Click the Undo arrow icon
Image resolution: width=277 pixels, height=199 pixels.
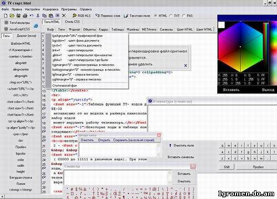pyautogui.click(x=32, y=15)
